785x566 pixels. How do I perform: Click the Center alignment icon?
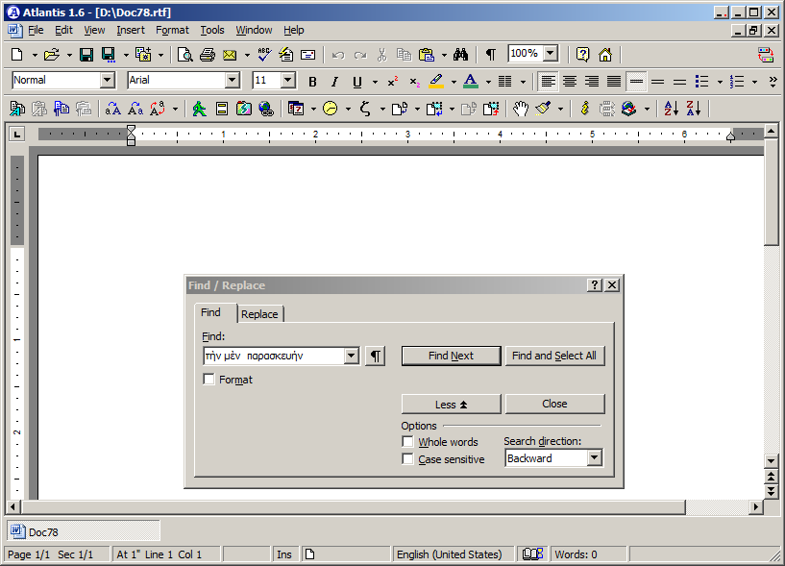tap(570, 82)
